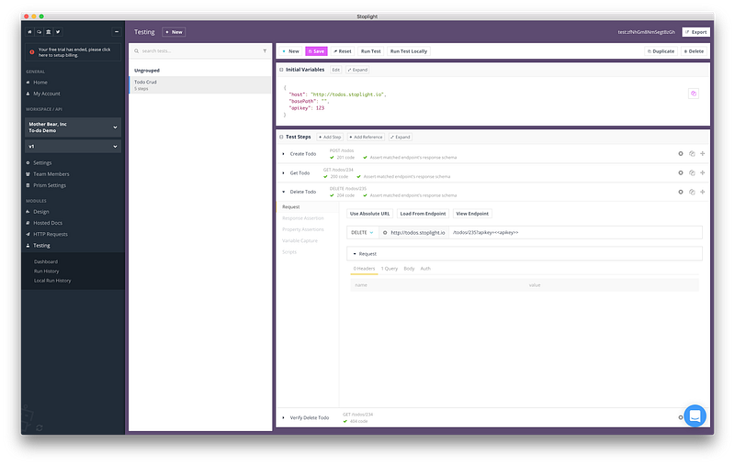735x465 pixels.
Task: Click the Reset button
Action: click(x=342, y=51)
